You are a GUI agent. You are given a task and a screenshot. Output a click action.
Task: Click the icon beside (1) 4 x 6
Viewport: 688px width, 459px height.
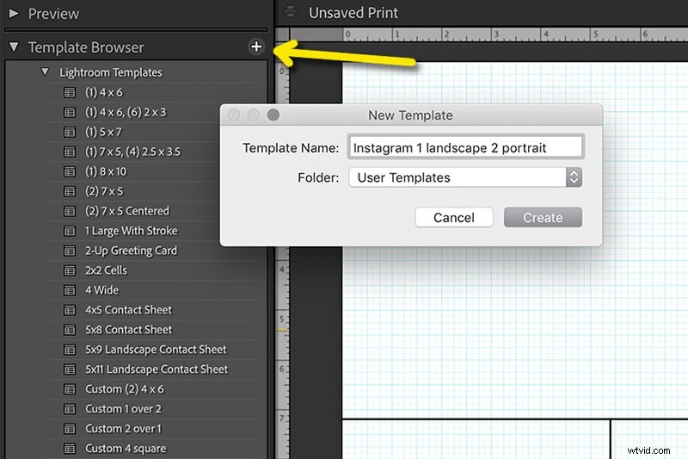coord(70,92)
